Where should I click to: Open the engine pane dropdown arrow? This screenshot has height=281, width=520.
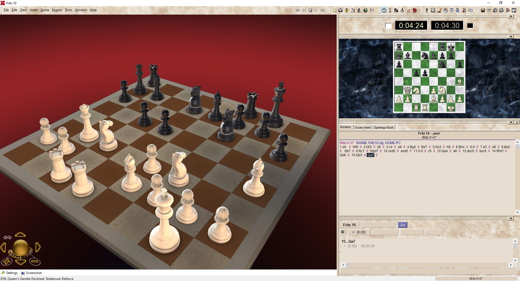point(511,219)
